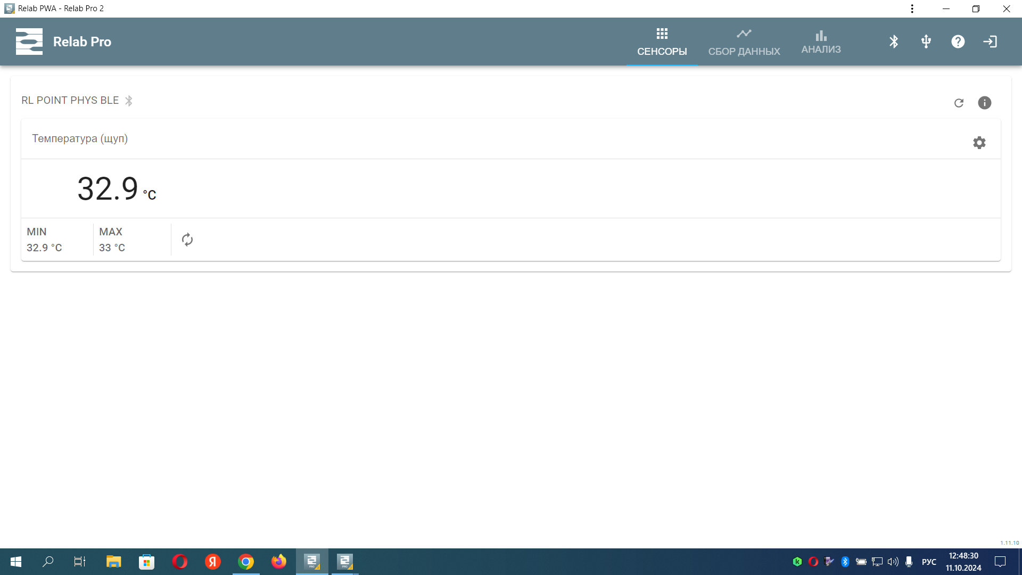Click the 32.9 °C temperature reading
The image size is (1022, 575).
coord(117,188)
